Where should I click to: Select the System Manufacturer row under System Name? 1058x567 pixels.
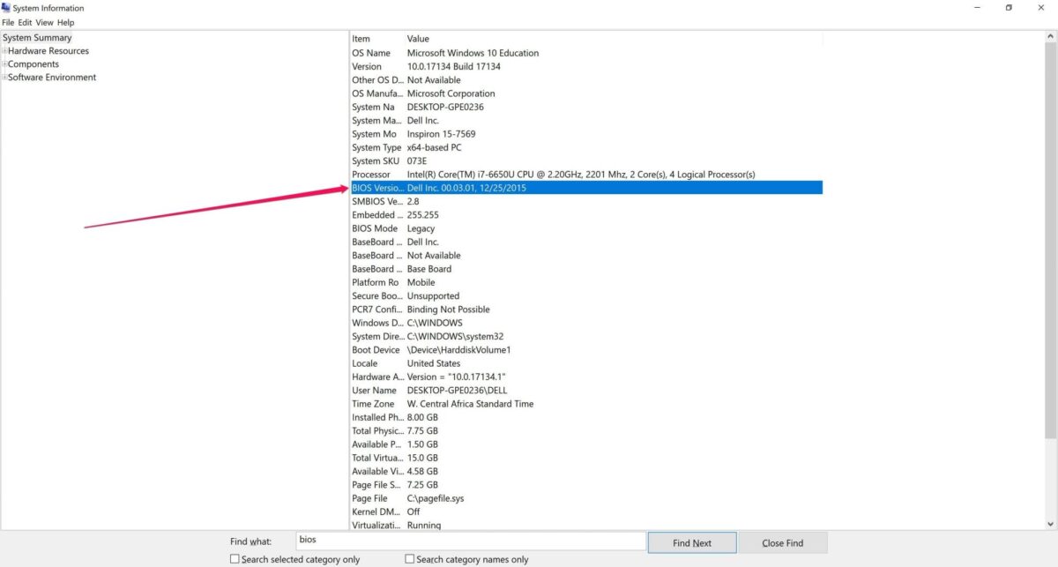[586, 121]
